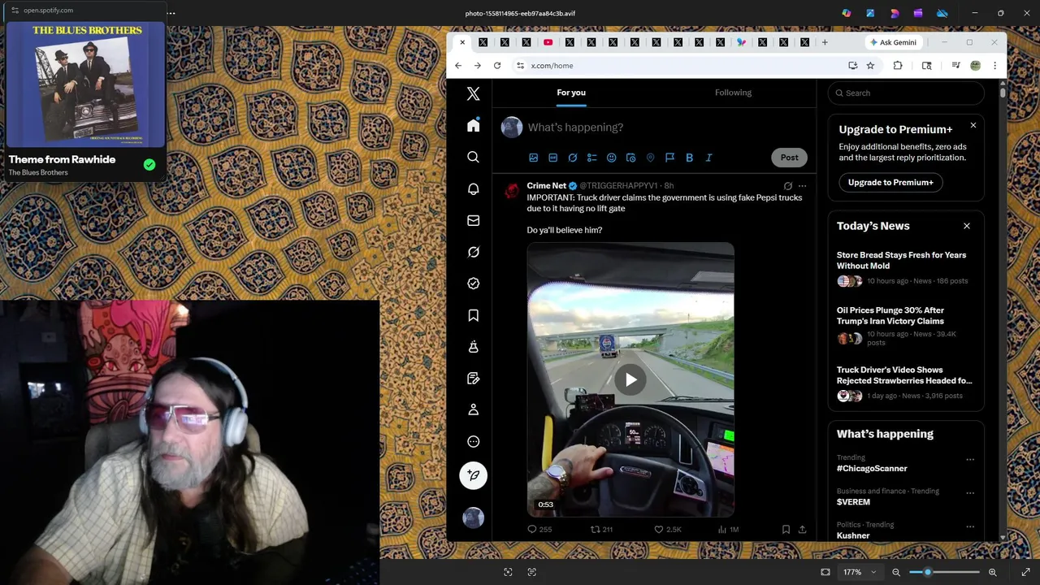Image resolution: width=1040 pixels, height=585 pixels.
Task: Dismiss the Upgrade to Premium+ card
Action: click(973, 125)
